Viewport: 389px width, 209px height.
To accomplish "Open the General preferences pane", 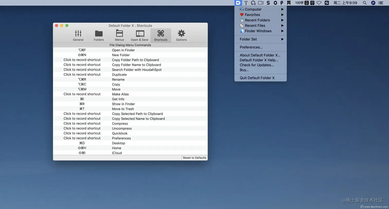I will point(78,35).
